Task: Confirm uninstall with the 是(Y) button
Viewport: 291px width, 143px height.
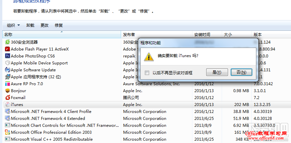Action: pyautogui.click(x=217, y=72)
